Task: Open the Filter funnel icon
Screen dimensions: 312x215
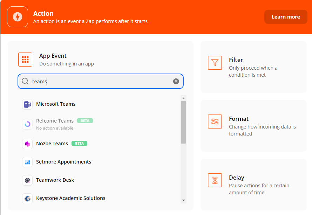Action: pos(215,63)
